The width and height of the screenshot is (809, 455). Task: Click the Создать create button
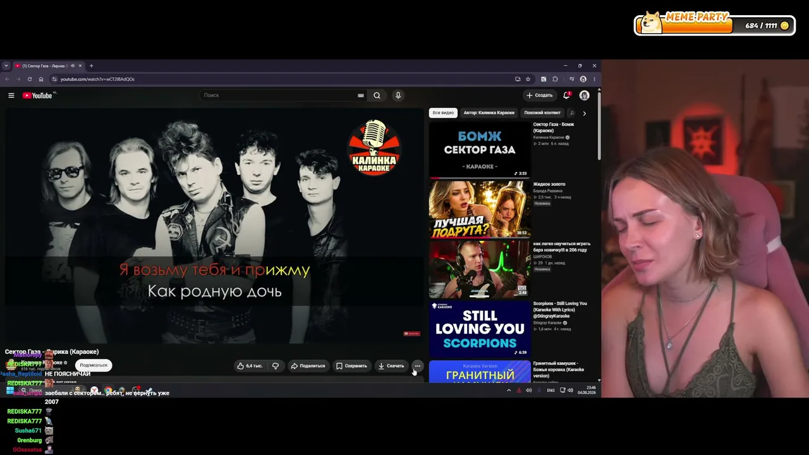[x=539, y=95]
